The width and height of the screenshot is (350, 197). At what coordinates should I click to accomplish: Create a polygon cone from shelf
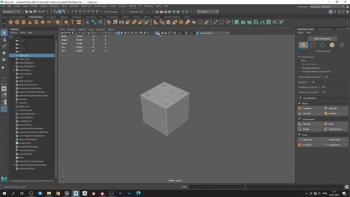pos(30,22)
